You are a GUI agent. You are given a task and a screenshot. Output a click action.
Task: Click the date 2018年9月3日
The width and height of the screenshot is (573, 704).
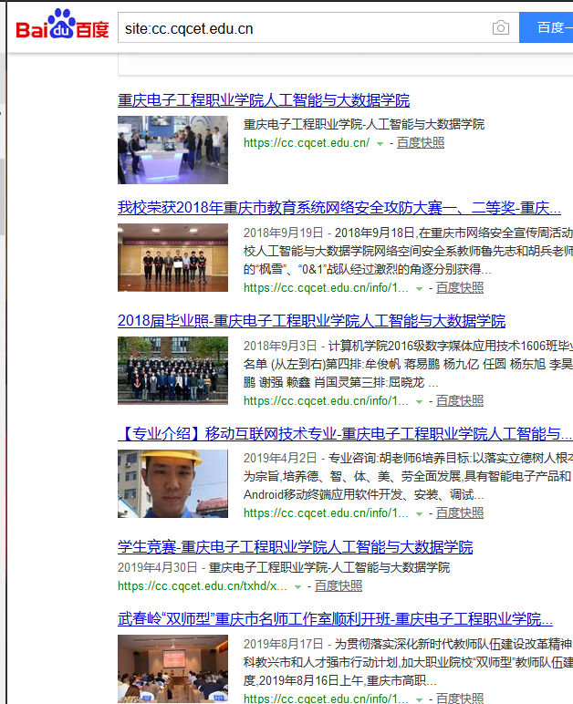pos(280,346)
